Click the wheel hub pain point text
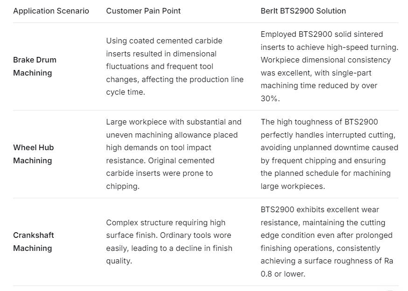408x291 pixels. pos(173,154)
